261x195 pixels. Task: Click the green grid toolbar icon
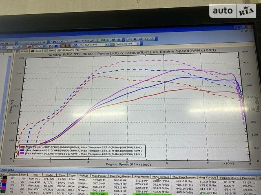[x=103, y=40]
